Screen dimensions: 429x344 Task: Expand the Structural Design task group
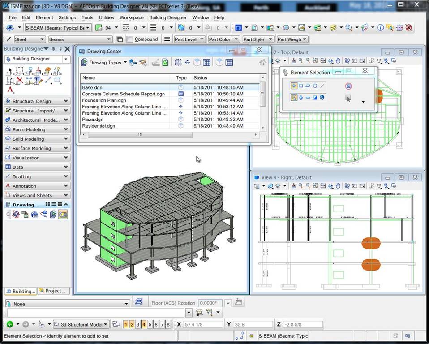coord(37,101)
